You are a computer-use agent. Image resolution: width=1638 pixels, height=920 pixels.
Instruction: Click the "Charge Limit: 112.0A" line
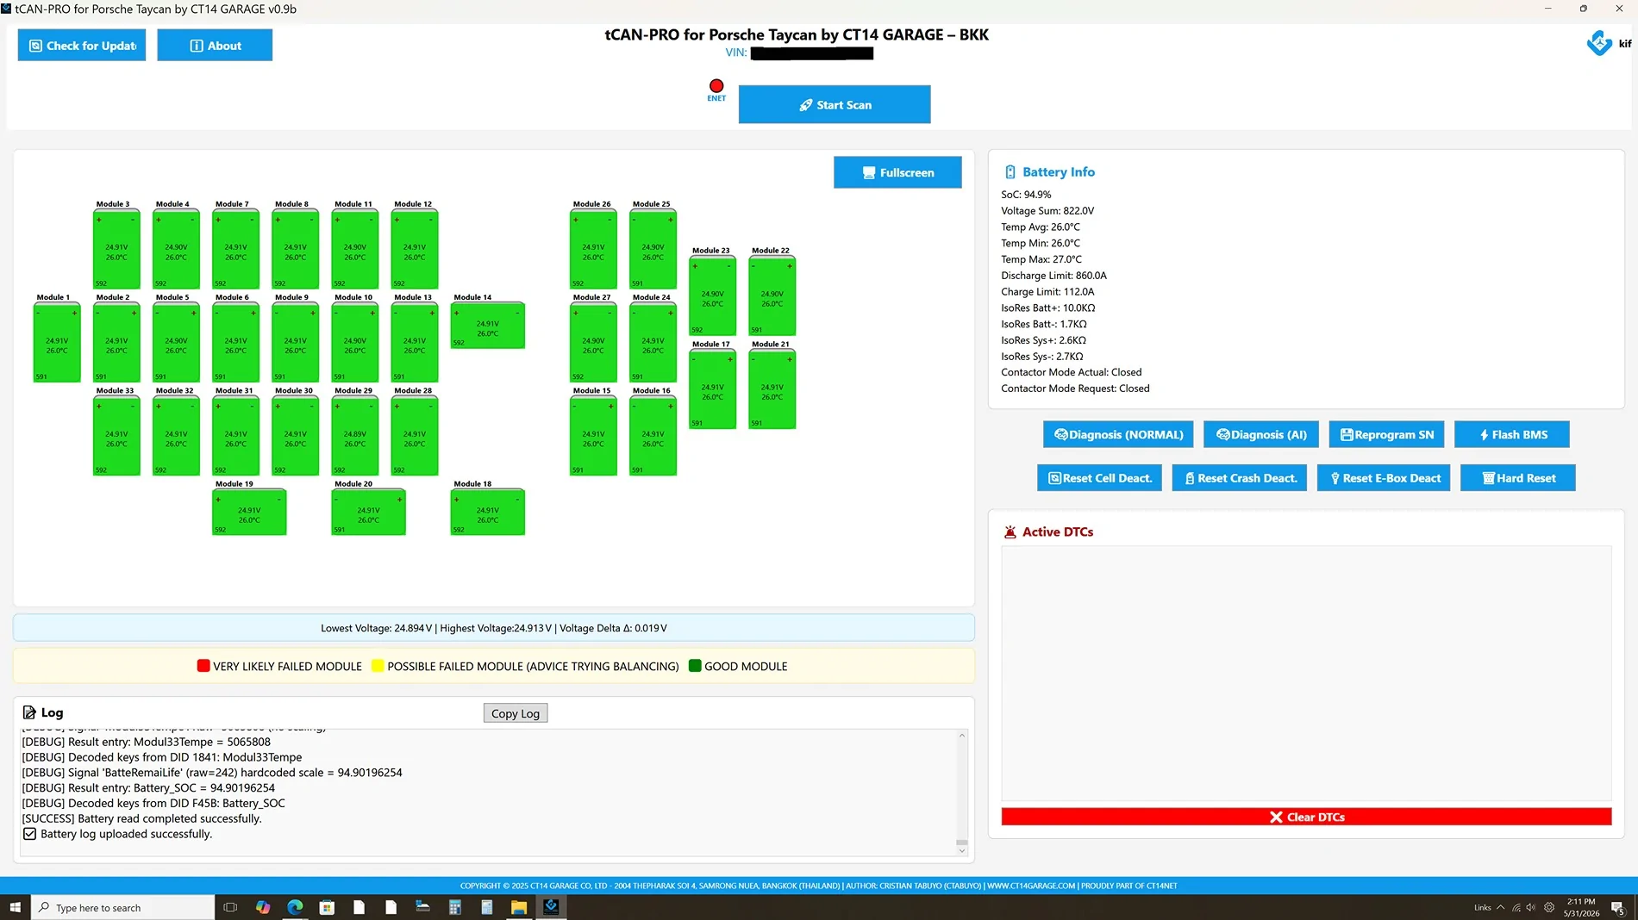(x=1047, y=292)
